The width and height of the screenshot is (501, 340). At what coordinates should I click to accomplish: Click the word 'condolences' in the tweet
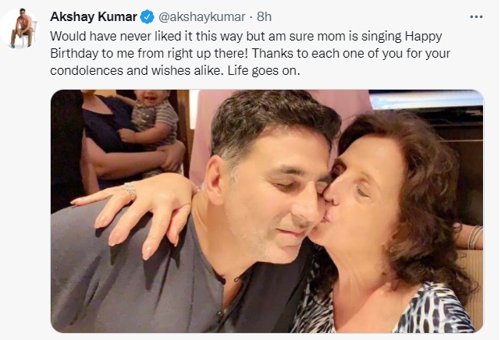pyautogui.click(x=84, y=70)
